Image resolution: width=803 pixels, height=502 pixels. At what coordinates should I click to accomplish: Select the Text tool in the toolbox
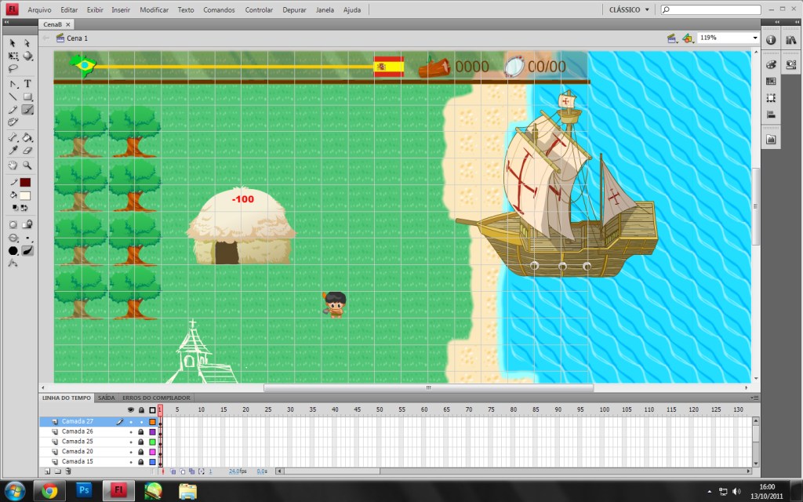pyautogui.click(x=27, y=83)
